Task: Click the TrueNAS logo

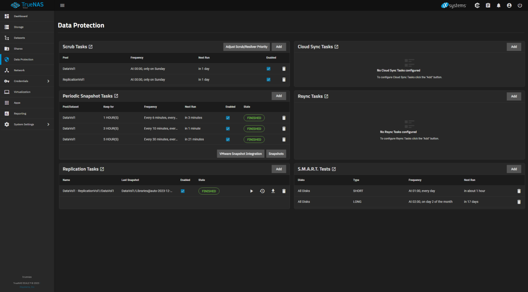Action: click(27, 5)
